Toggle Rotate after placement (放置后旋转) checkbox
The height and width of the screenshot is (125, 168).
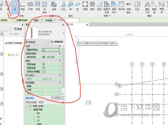coord(15,20)
